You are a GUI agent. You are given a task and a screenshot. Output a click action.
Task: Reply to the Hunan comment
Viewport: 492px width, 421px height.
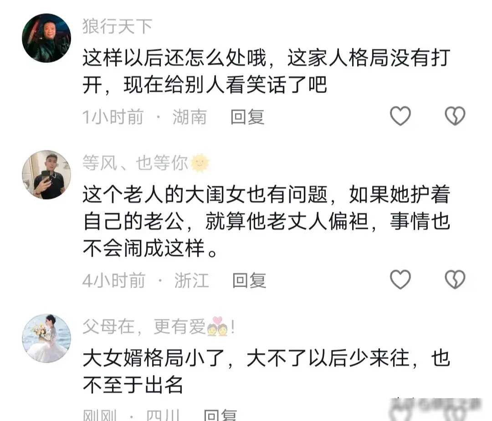(x=247, y=117)
